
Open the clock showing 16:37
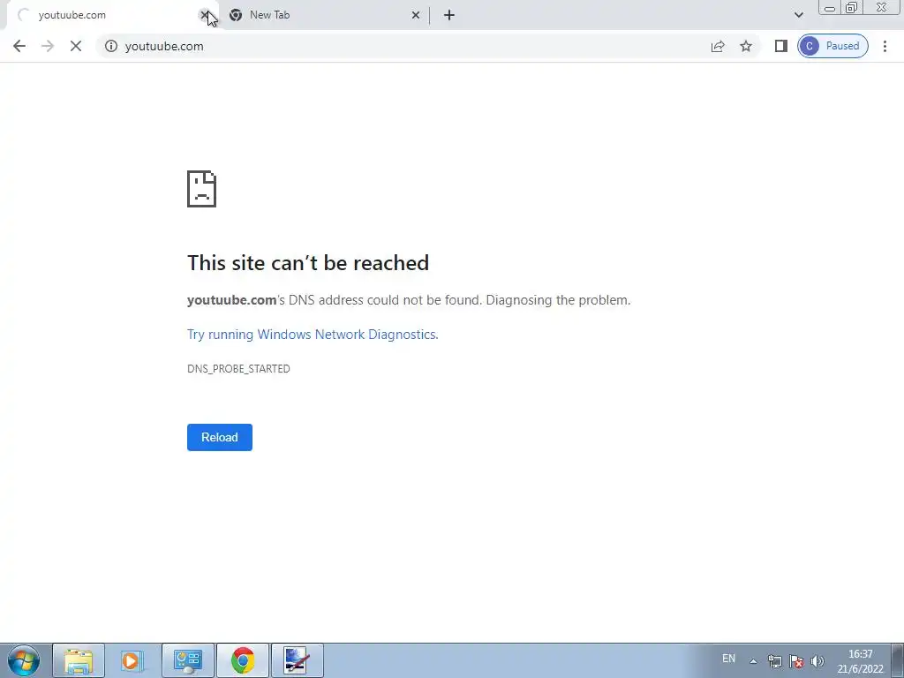[x=860, y=660]
